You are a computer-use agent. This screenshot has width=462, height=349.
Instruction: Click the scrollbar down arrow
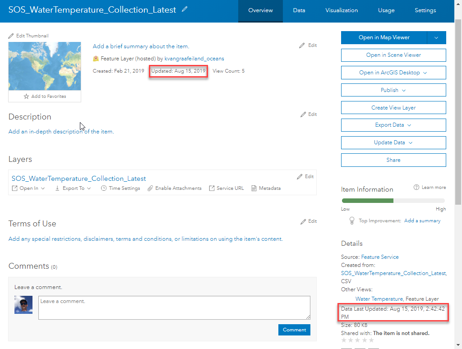click(x=458, y=345)
